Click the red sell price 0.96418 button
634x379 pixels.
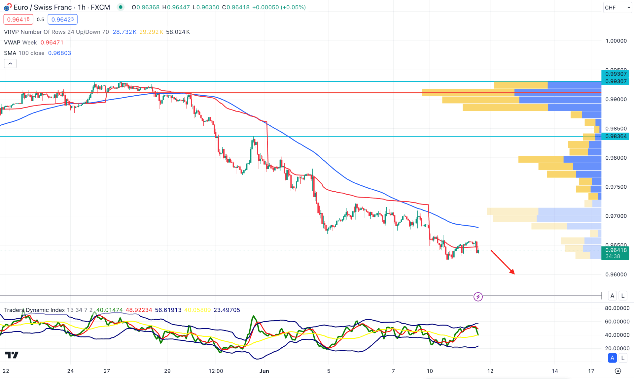coord(18,19)
